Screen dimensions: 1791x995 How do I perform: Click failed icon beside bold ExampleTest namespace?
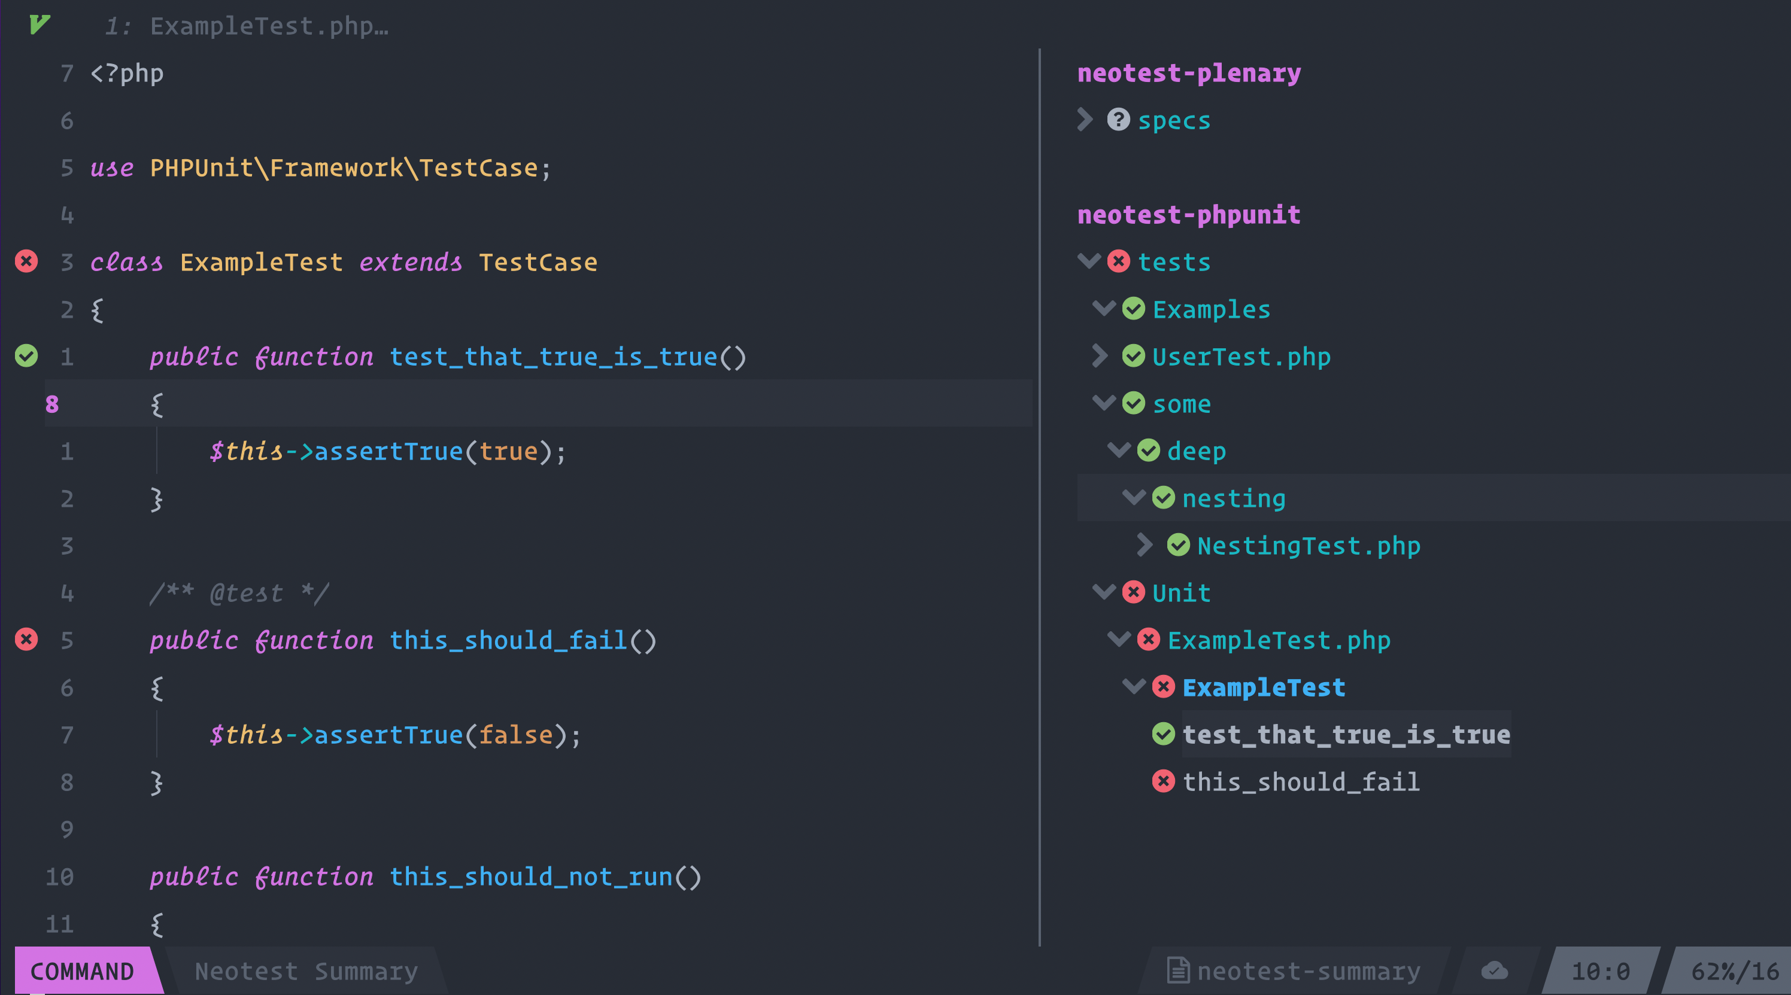(1163, 686)
